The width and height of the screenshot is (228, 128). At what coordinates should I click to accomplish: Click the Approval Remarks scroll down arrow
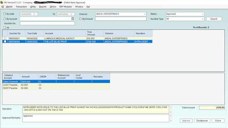click(x=171, y=121)
